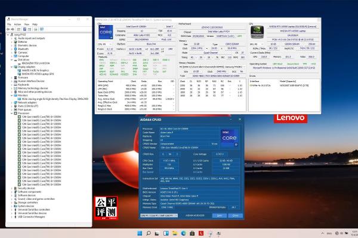Collapse the Disk drives node
Viewport: 358px width, 238px height.
pos(12,59)
